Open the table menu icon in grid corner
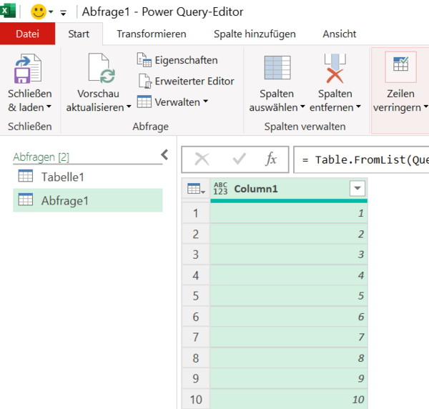 (196, 189)
